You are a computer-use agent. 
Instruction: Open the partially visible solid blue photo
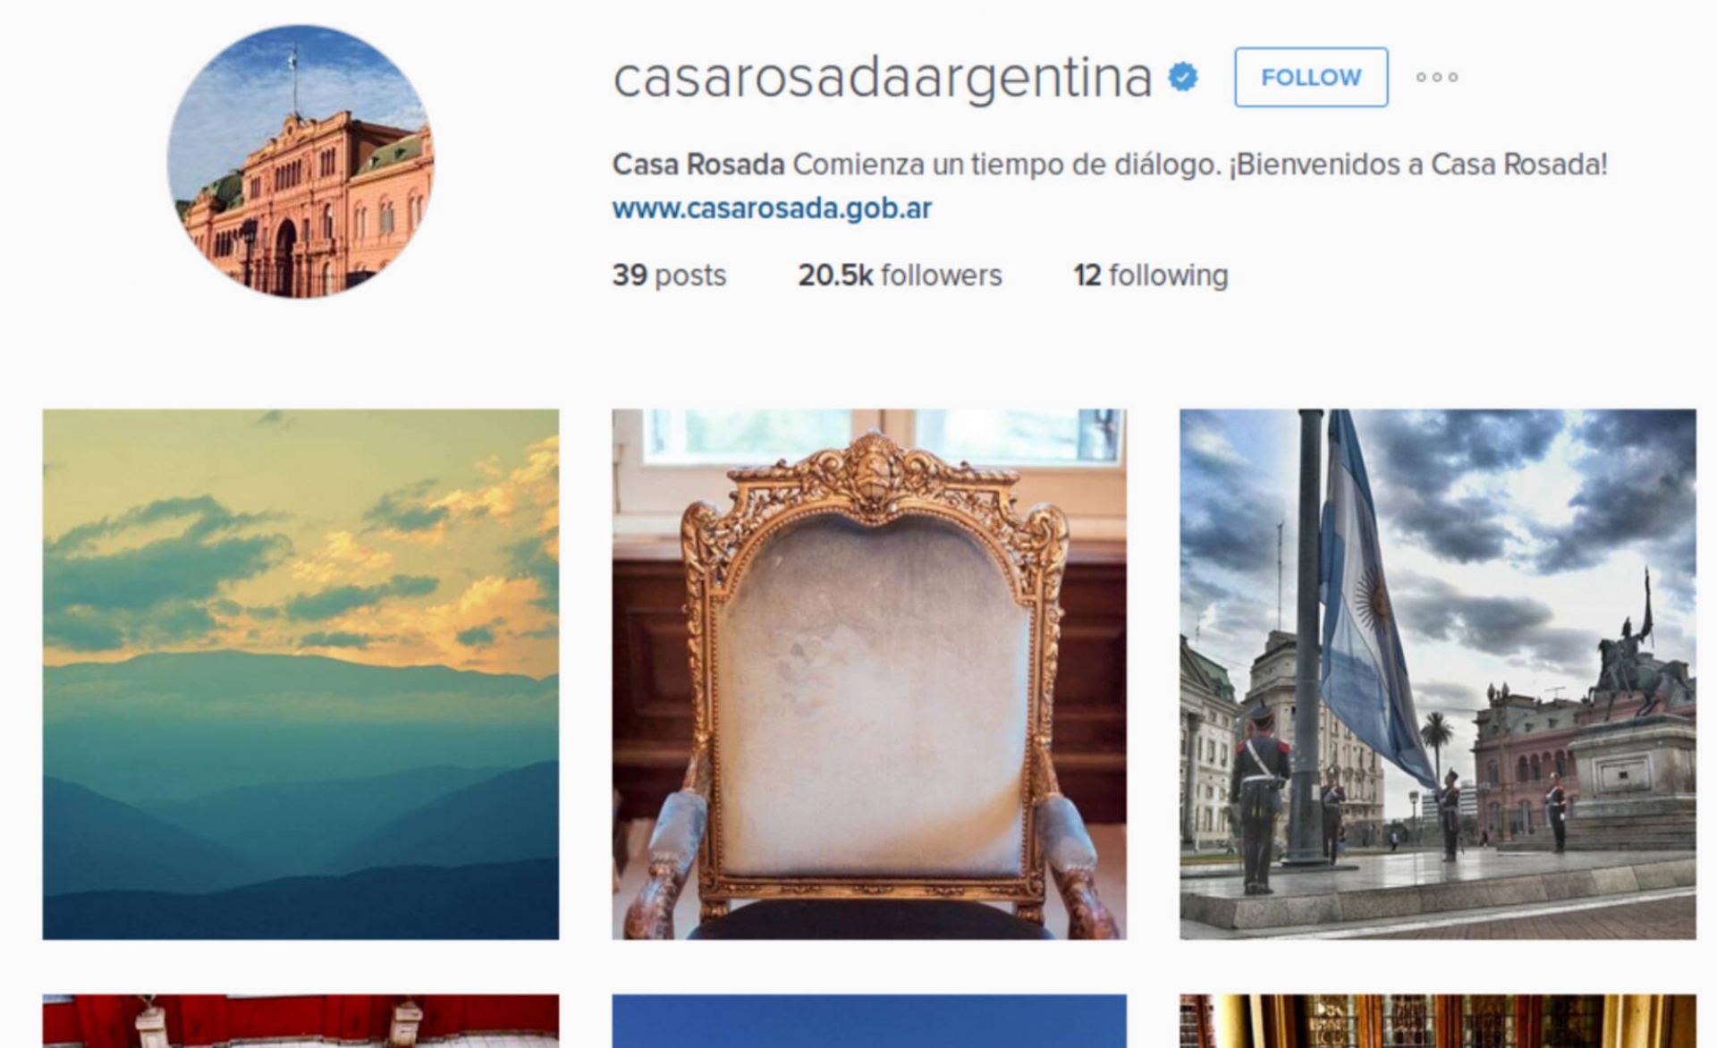point(869,1021)
